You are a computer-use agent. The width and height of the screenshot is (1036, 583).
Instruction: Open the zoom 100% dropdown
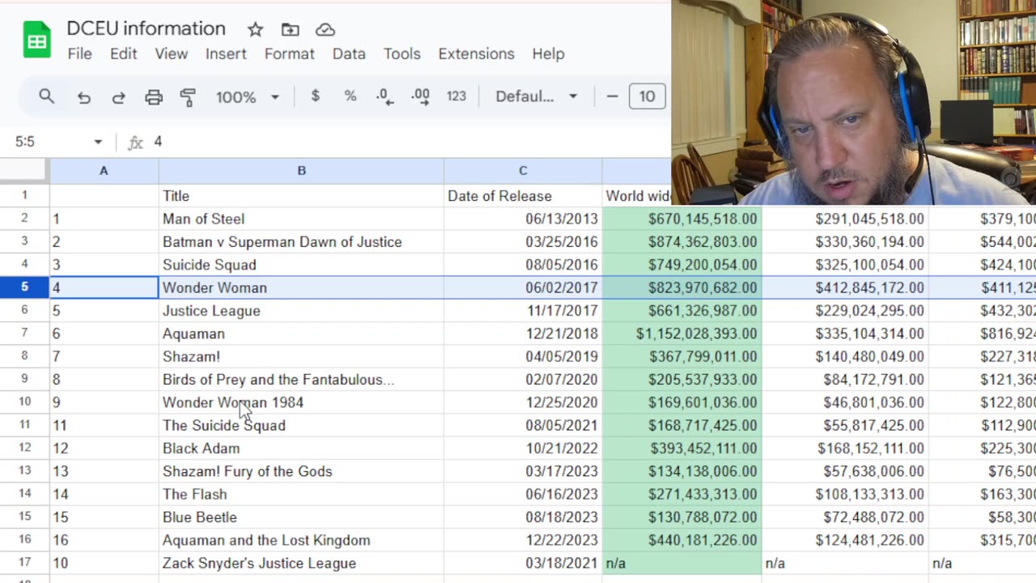click(247, 97)
